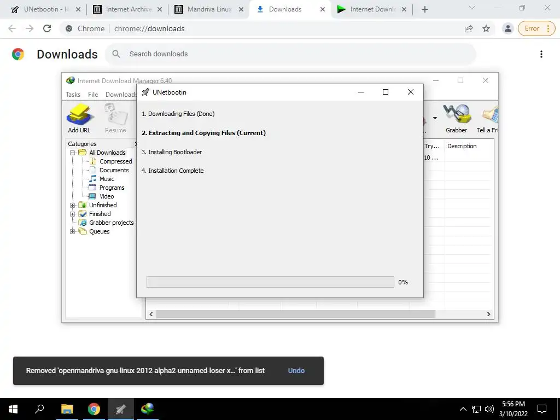Close the Internet Download Manager window

tap(486, 81)
